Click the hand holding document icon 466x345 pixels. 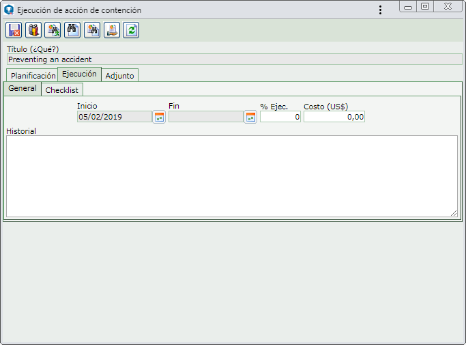[x=112, y=30]
